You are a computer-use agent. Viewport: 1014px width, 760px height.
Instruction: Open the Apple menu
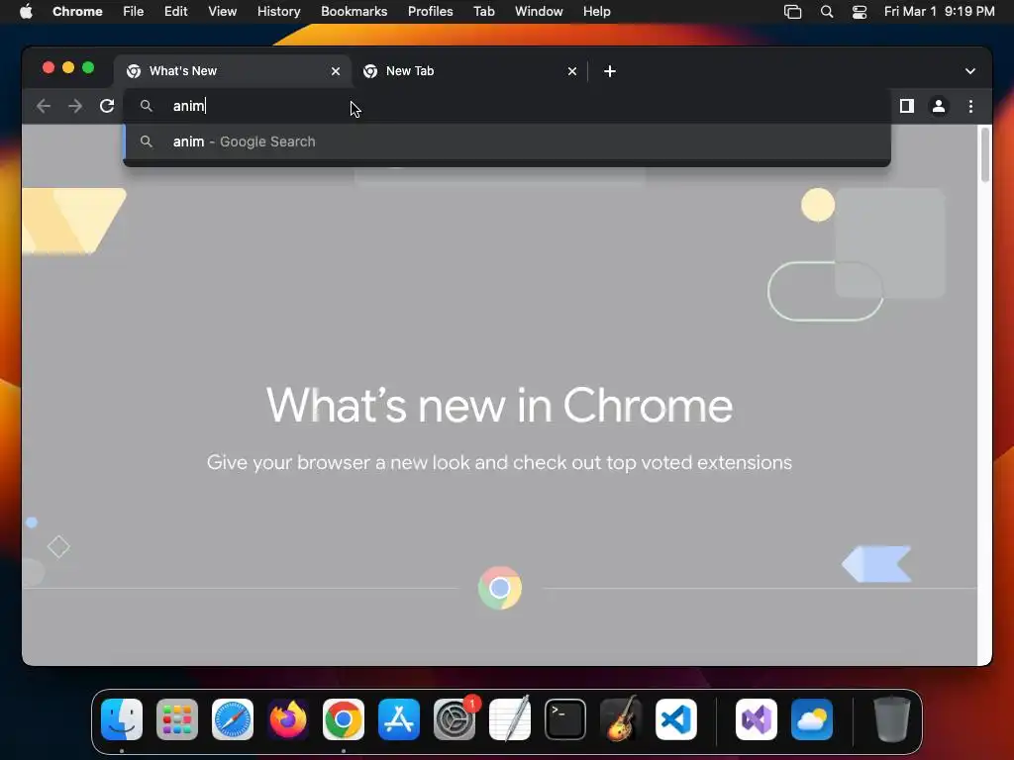click(26, 12)
